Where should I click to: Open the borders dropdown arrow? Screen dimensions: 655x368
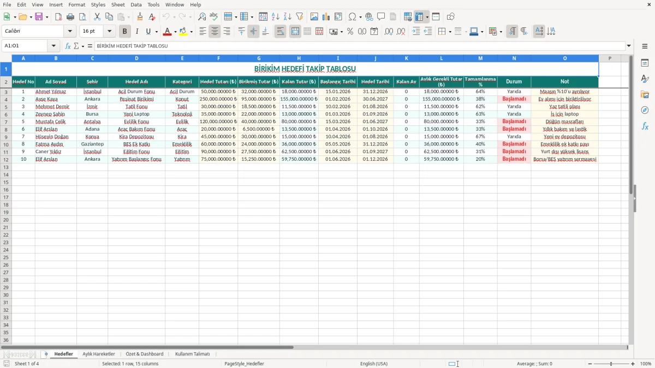point(449,32)
